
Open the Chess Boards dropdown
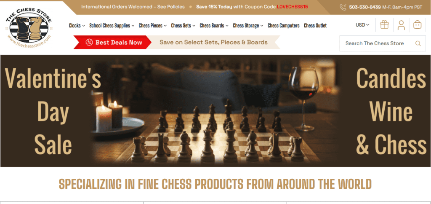(x=214, y=26)
